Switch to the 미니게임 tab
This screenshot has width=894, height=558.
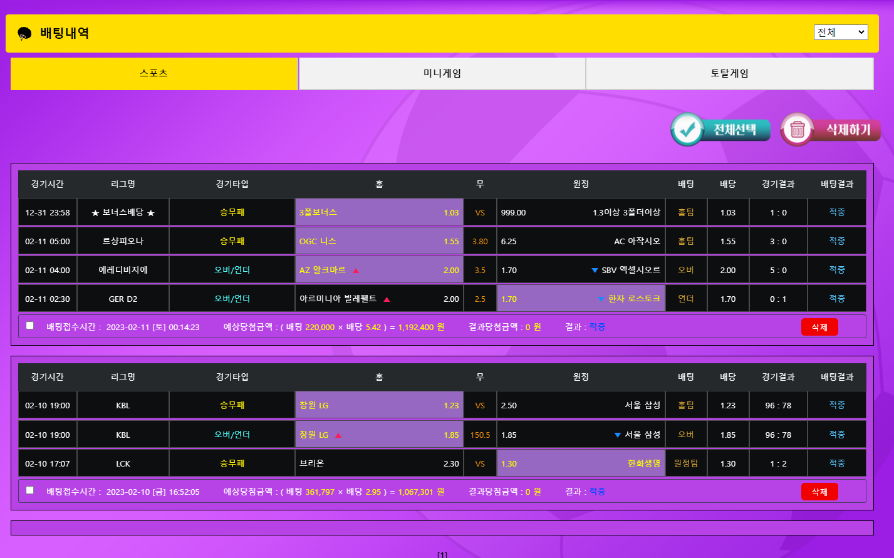(x=442, y=73)
